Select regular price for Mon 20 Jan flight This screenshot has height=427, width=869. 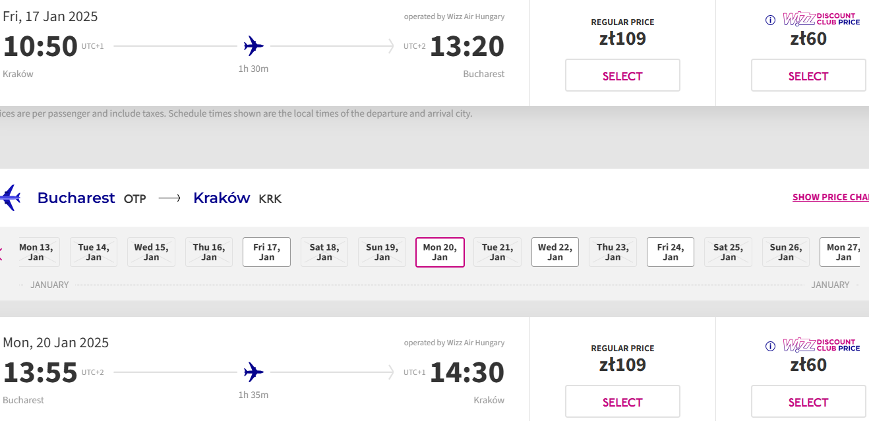tap(622, 401)
